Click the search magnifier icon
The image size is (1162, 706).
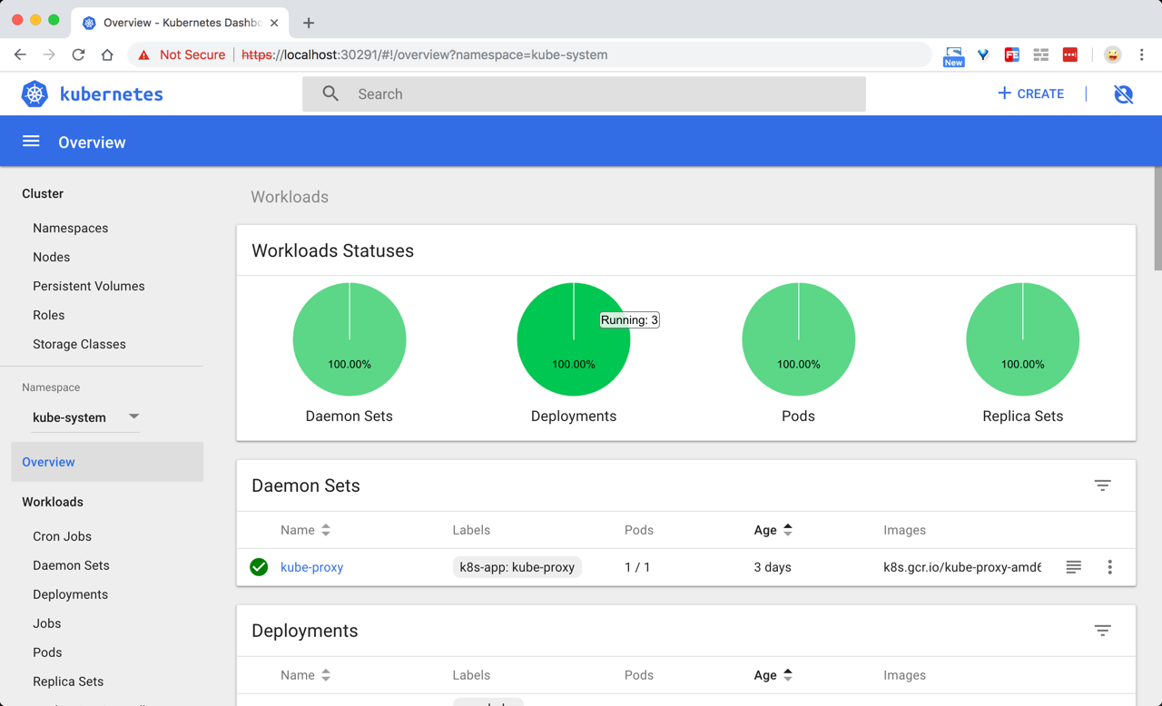point(330,93)
